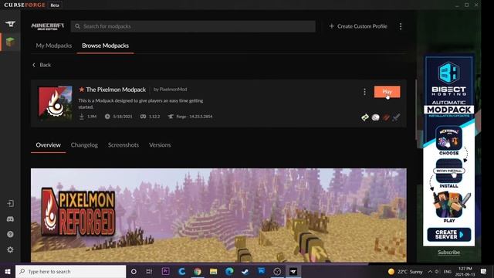The width and height of the screenshot is (494, 278).
Task: Click the sword category icon
Action: pyautogui.click(x=396, y=117)
